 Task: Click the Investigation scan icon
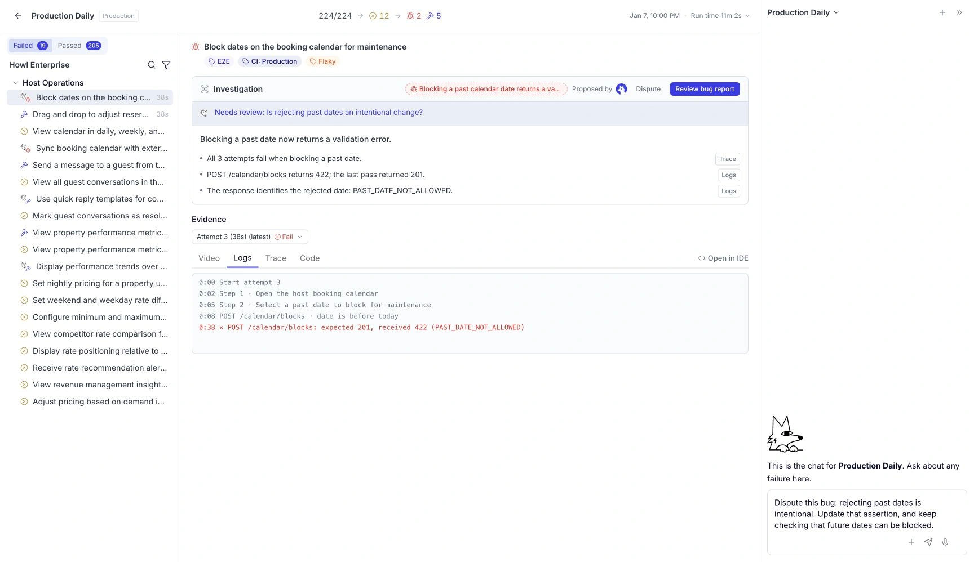[x=205, y=89]
